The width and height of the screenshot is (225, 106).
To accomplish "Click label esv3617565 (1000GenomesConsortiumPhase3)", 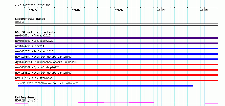I will tap(48, 83).
